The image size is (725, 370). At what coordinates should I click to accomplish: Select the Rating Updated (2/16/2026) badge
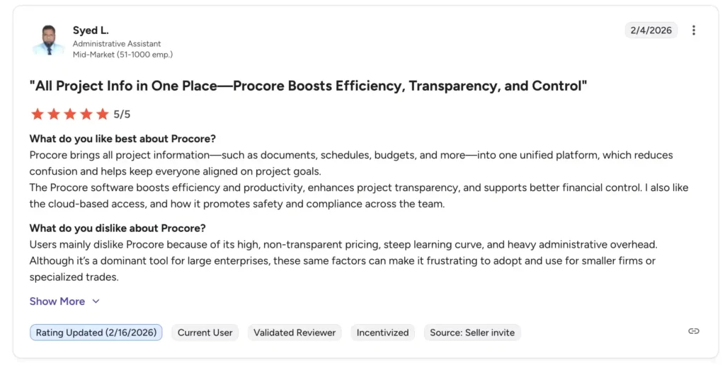(x=96, y=333)
